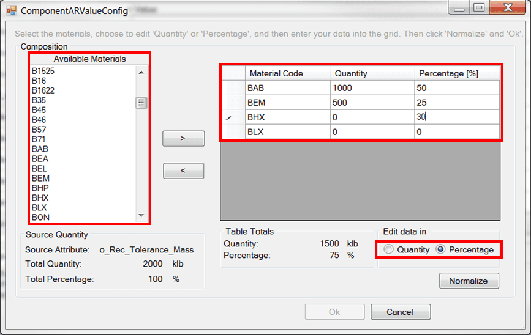Image resolution: width=531 pixels, height=335 pixels.
Task: Click the ComponentARValueConfig title bar app icon
Action: pyautogui.click(x=11, y=10)
